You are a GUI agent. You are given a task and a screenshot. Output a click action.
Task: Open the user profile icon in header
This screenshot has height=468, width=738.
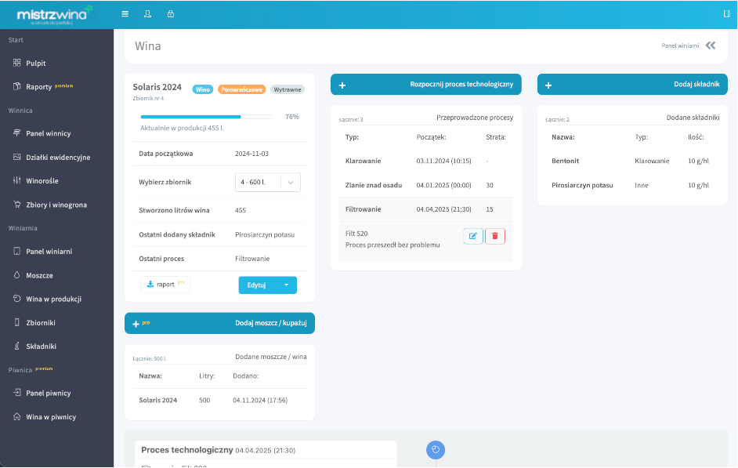148,14
